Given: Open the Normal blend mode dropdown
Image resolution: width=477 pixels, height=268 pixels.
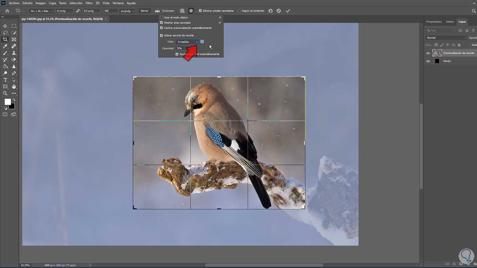Looking at the screenshot, I should (x=446, y=38).
